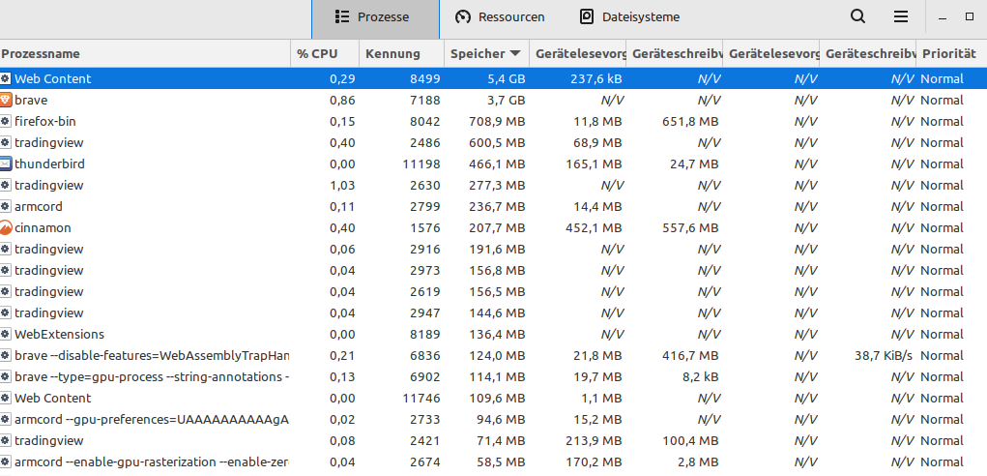The image size is (987, 476).
Task: Click the gear icon beside firefox-bin
Action: (x=6, y=122)
